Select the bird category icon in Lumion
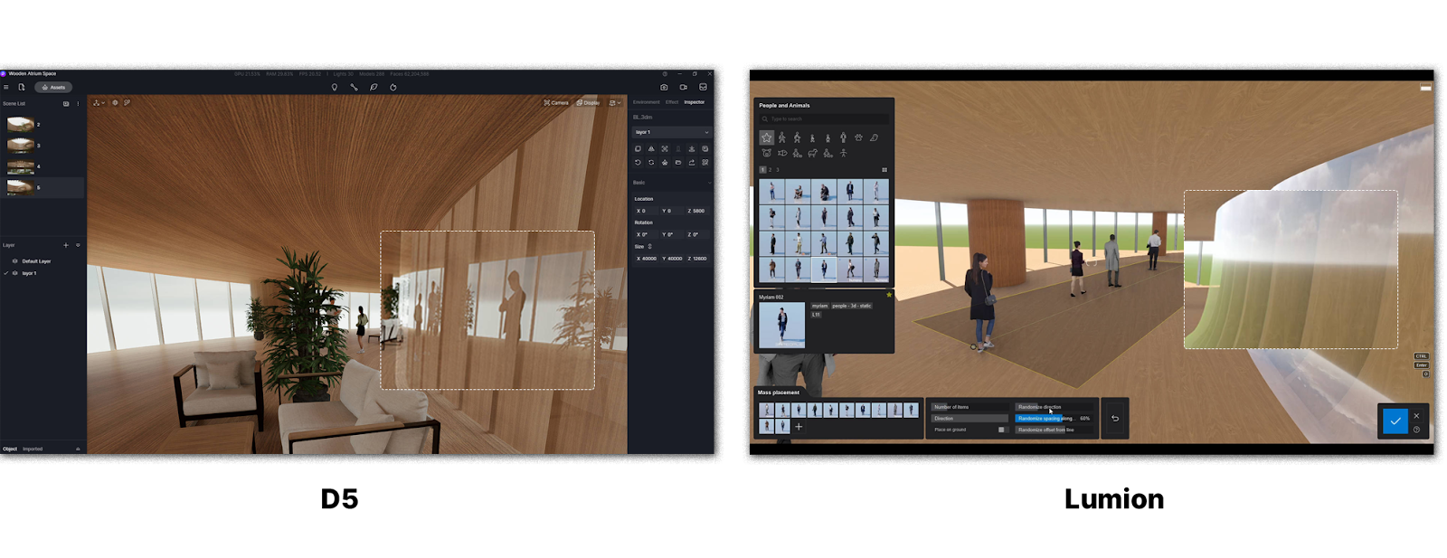1447x558 pixels. [x=874, y=137]
